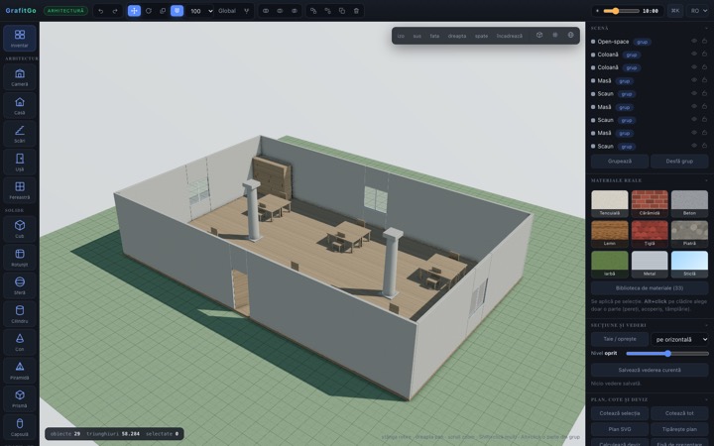Lock the last Scaun group
The image size is (714, 446).
pos(704,146)
